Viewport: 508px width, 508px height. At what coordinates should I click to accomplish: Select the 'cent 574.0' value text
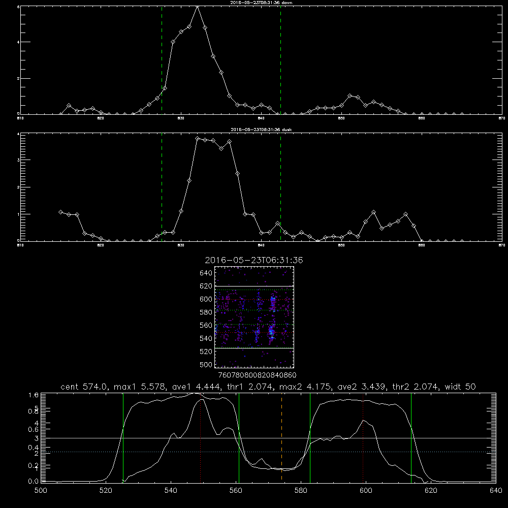click(x=84, y=387)
